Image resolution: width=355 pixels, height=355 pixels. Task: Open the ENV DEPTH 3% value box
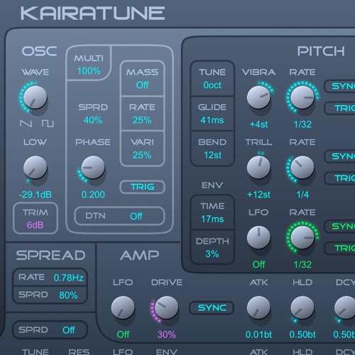[x=212, y=248]
